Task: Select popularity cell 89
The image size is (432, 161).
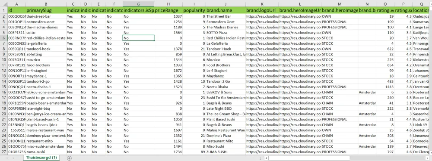Action: click(x=194, y=152)
